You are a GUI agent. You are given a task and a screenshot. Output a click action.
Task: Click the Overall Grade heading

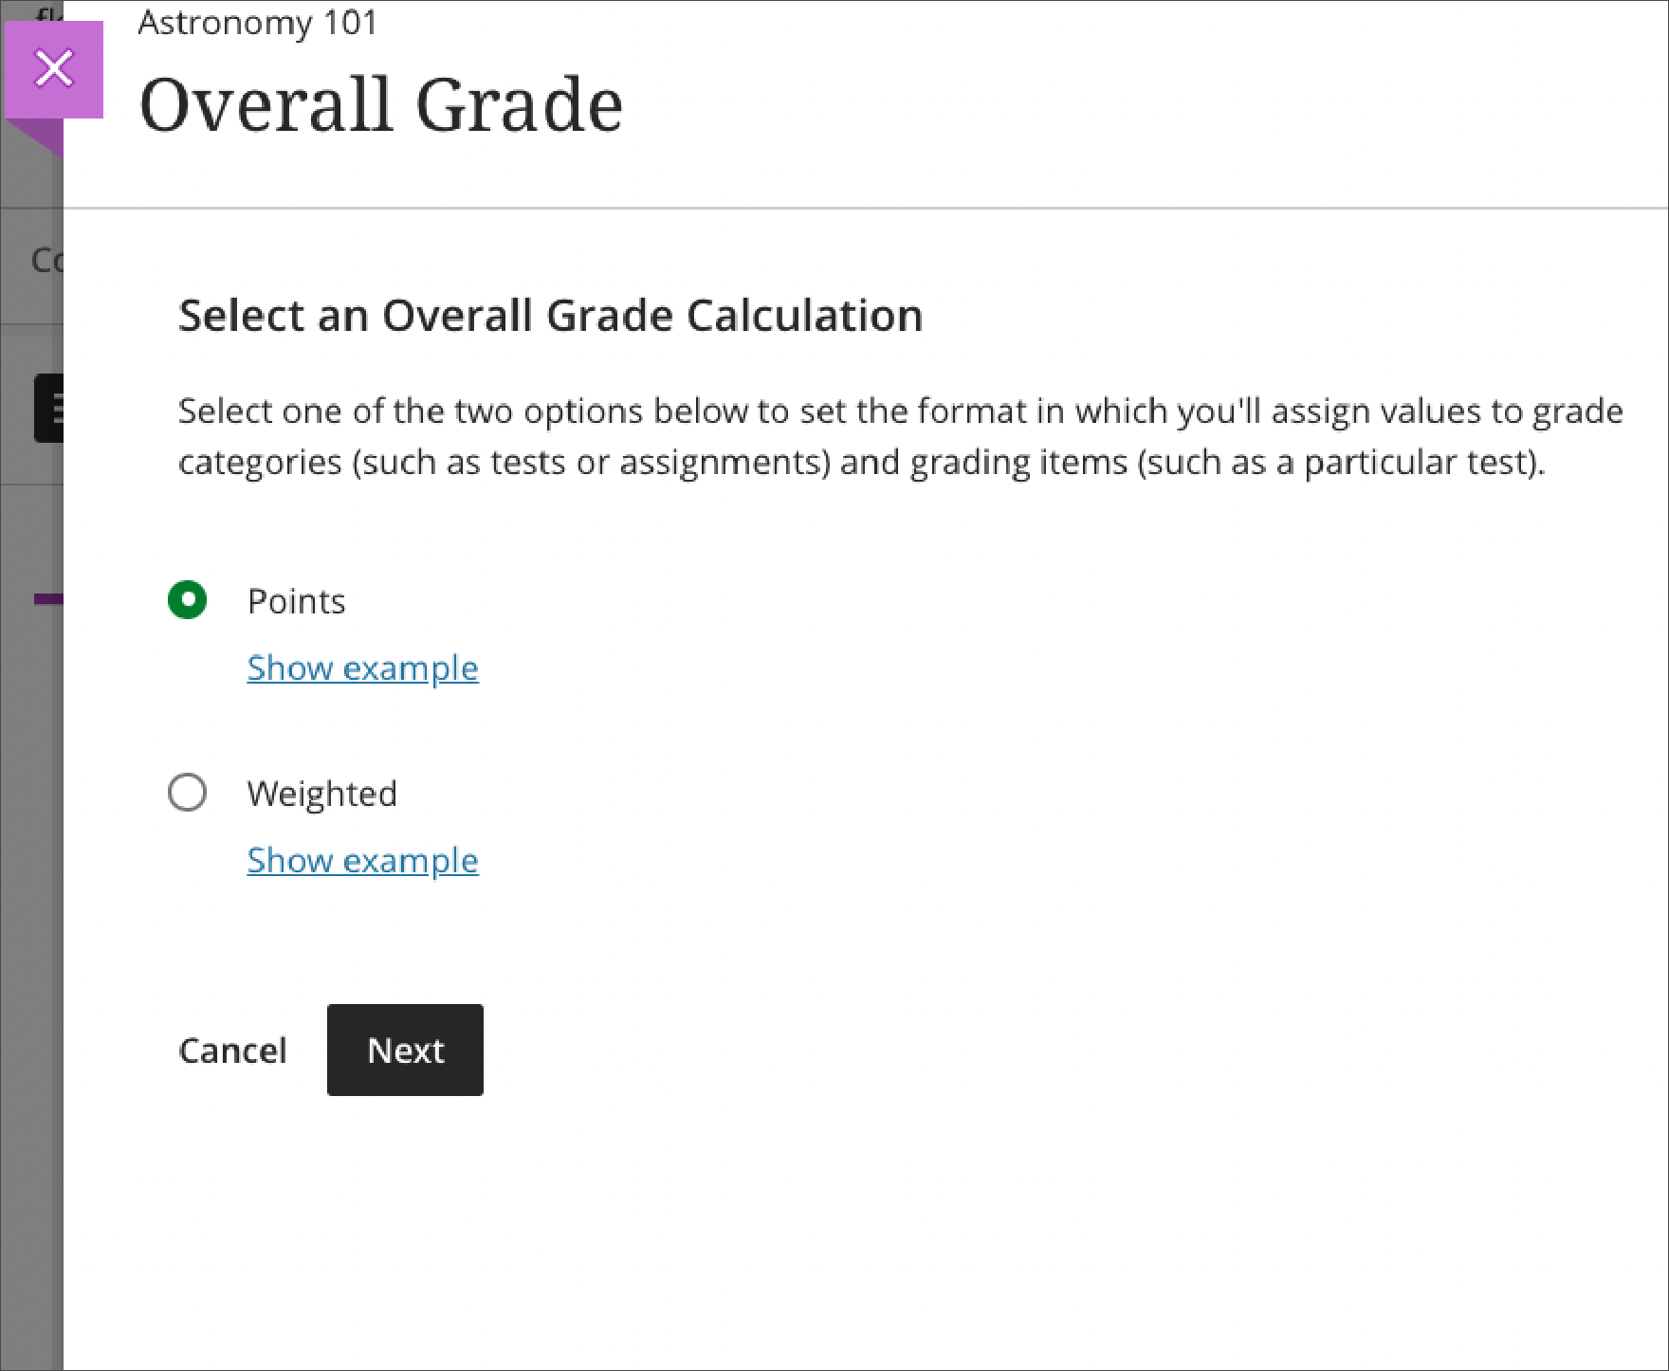(x=381, y=101)
